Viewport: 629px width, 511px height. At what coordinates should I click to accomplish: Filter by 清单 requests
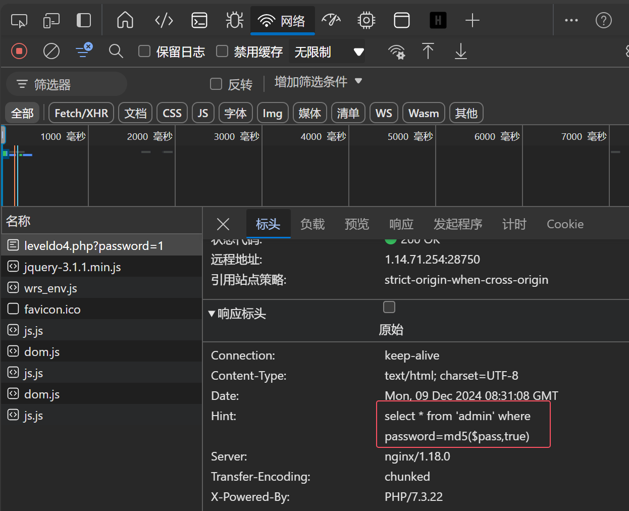click(348, 113)
